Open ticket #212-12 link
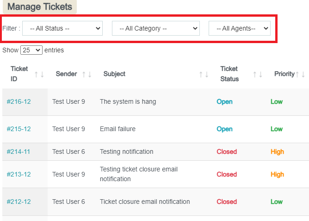 [19, 202]
